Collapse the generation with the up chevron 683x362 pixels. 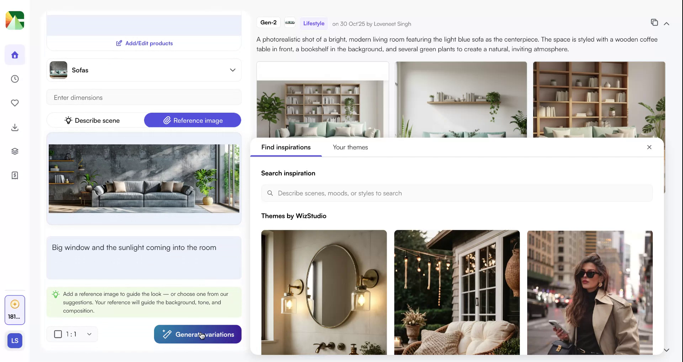pos(666,23)
